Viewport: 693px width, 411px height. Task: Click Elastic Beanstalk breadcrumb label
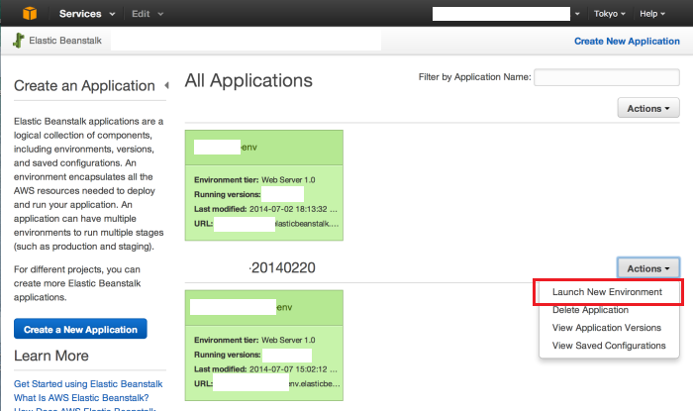pyautogui.click(x=65, y=41)
